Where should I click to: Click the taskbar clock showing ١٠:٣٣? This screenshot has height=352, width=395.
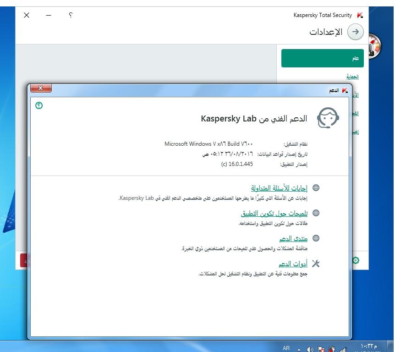click(368, 347)
